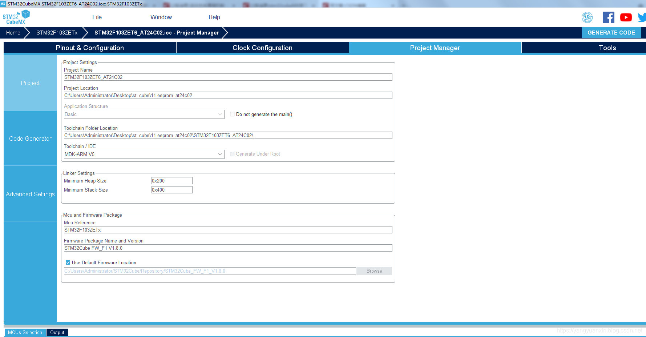
Task: Select the Project side tab
Action: tap(30, 83)
